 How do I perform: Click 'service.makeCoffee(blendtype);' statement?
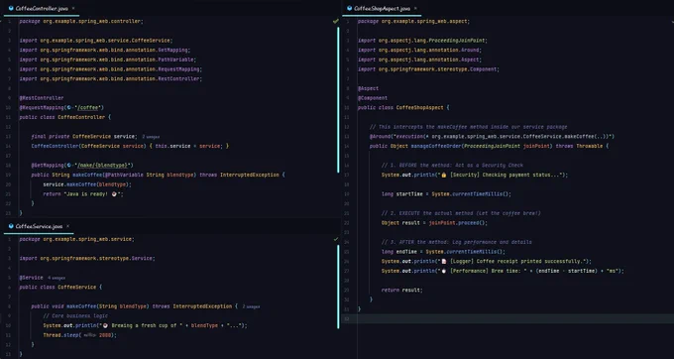click(x=87, y=184)
